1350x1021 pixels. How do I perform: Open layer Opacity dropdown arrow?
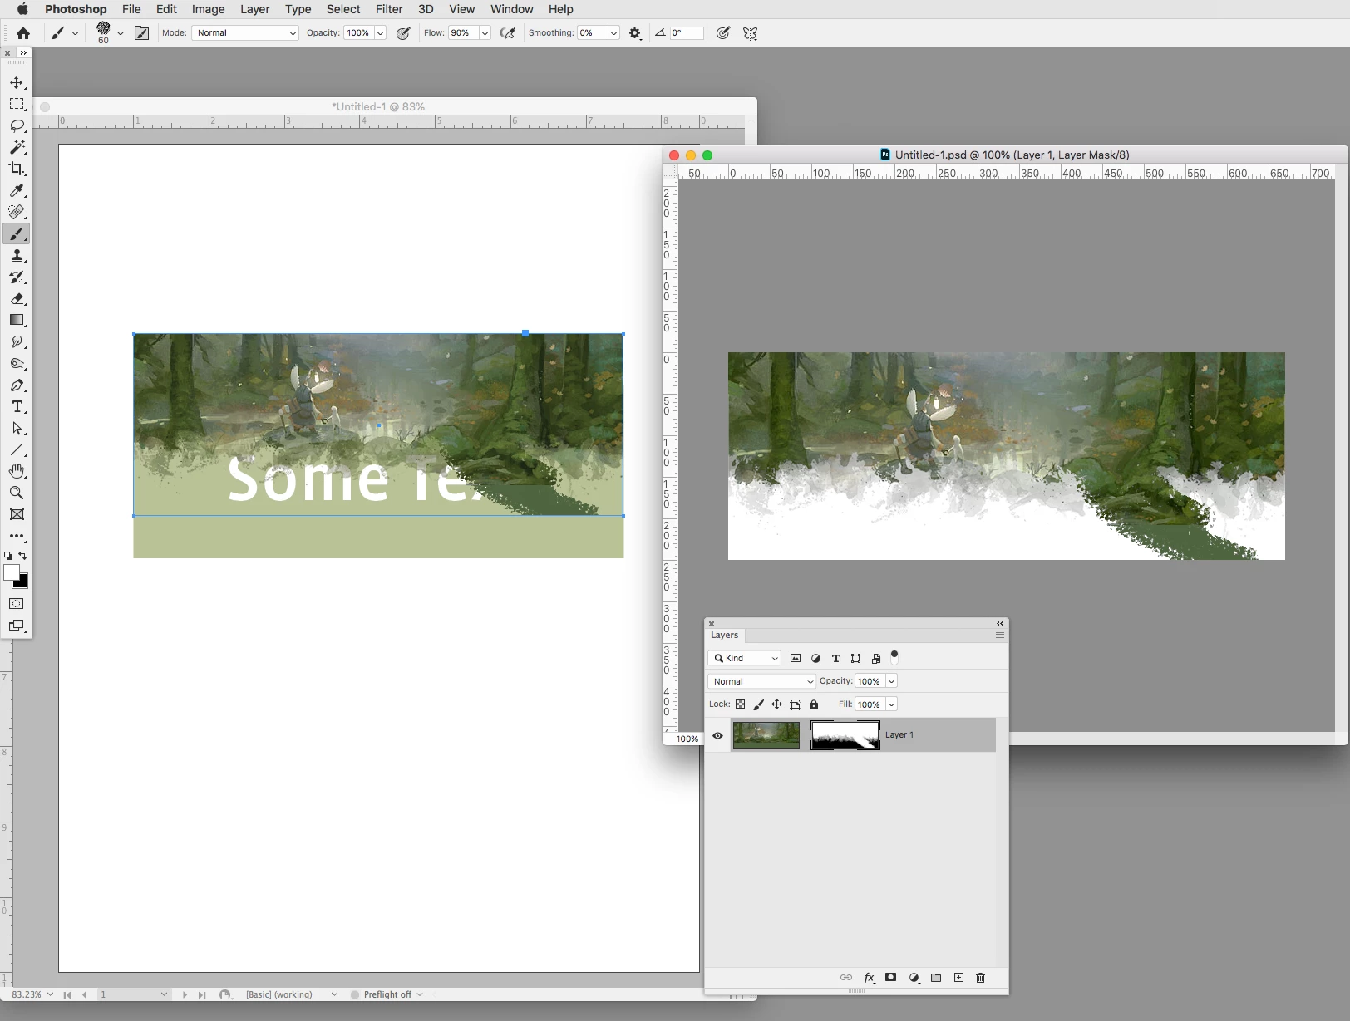pyautogui.click(x=891, y=681)
